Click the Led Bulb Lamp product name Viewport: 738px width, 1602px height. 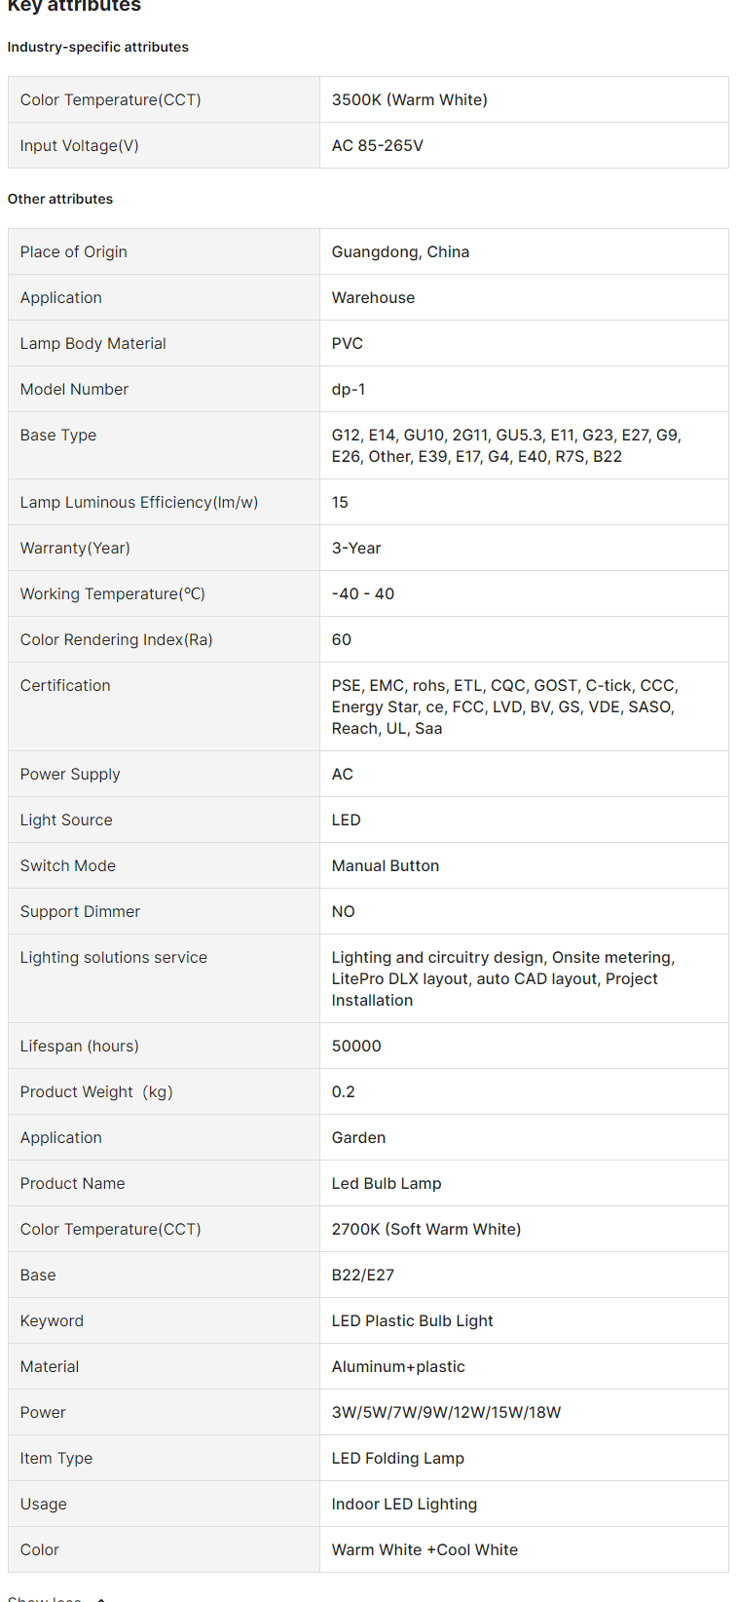click(387, 1183)
